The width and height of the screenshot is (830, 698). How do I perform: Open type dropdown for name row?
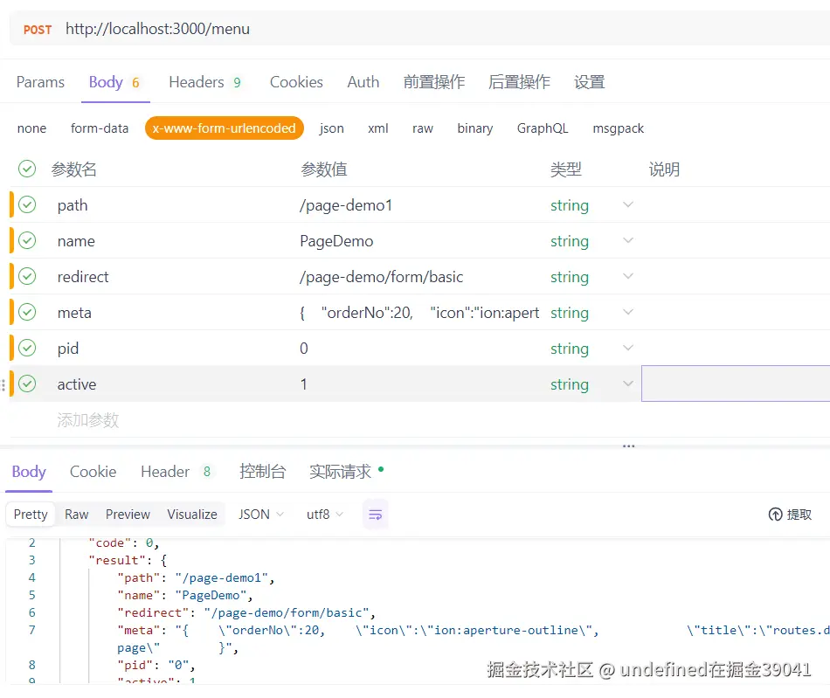(628, 241)
